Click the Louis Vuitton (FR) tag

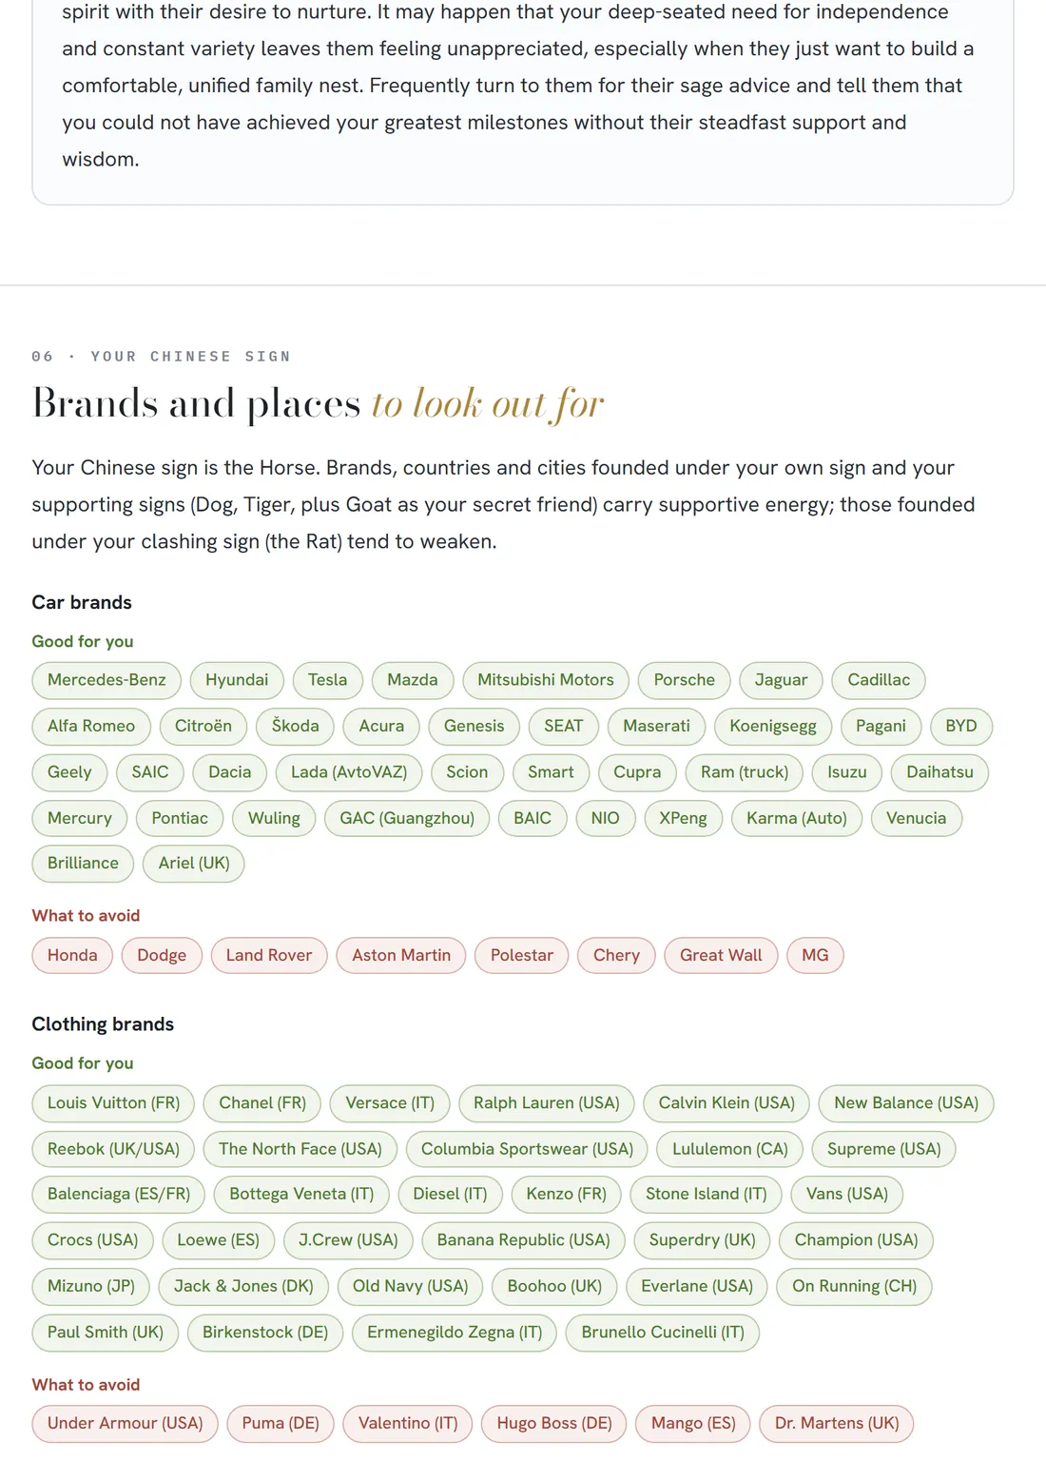click(113, 1103)
